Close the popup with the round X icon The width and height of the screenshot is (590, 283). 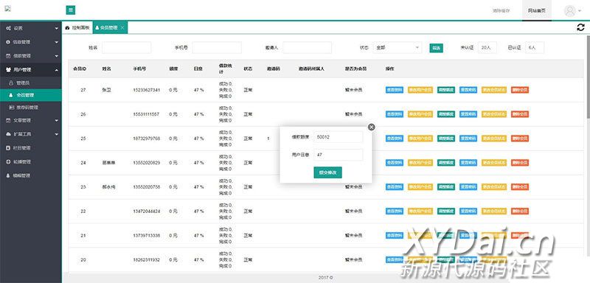(372, 127)
